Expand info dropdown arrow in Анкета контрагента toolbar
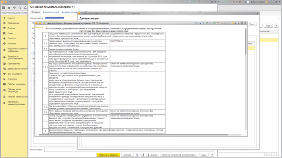Image resolution: width=282 pixels, height=158 pixels. click(x=236, y=23)
